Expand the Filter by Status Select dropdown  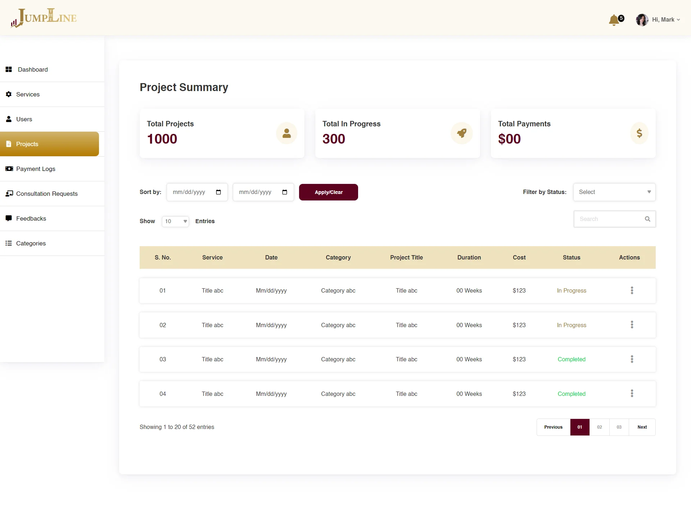tap(614, 192)
